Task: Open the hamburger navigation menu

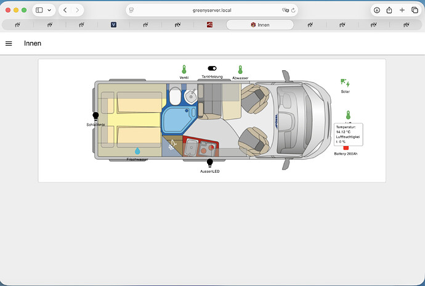Action: [9, 44]
